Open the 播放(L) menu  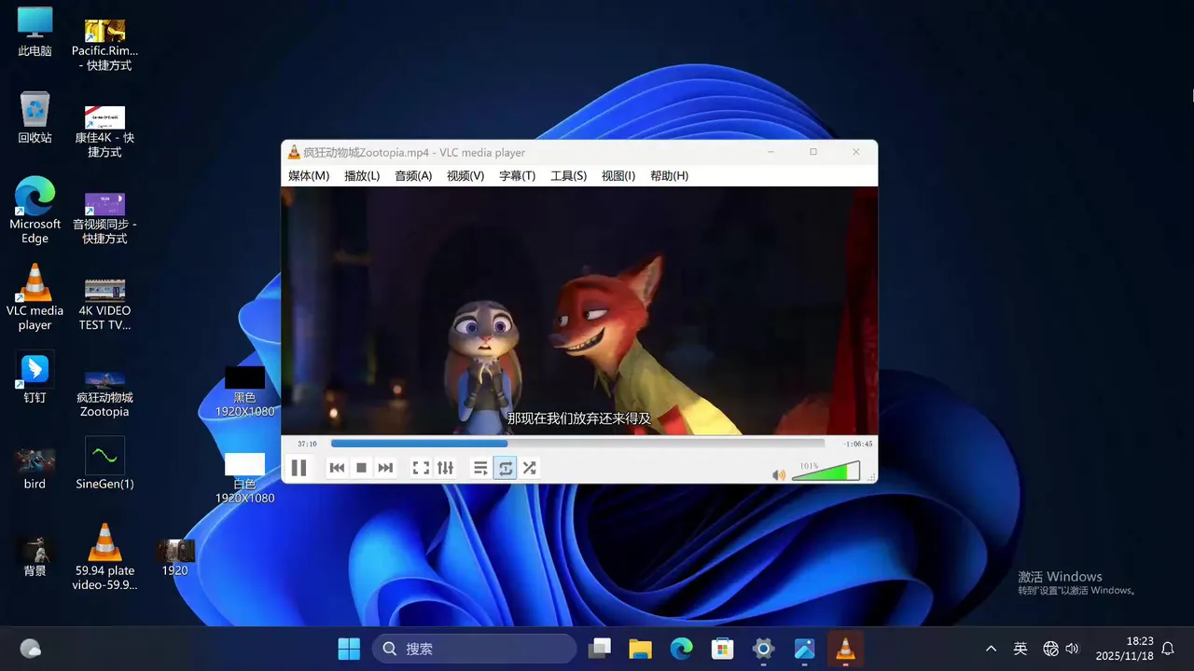click(x=362, y=175)
